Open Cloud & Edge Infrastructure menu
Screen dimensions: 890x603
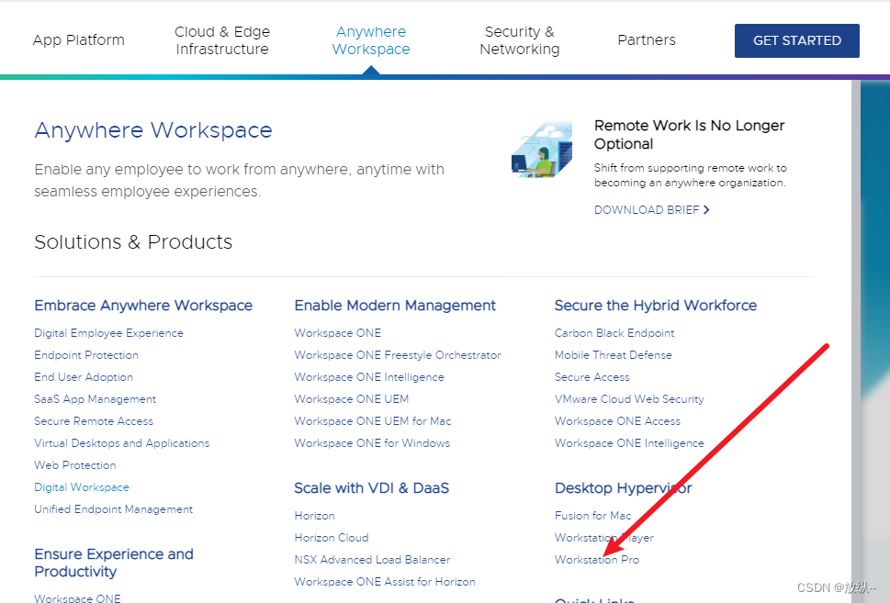point(222,40)
